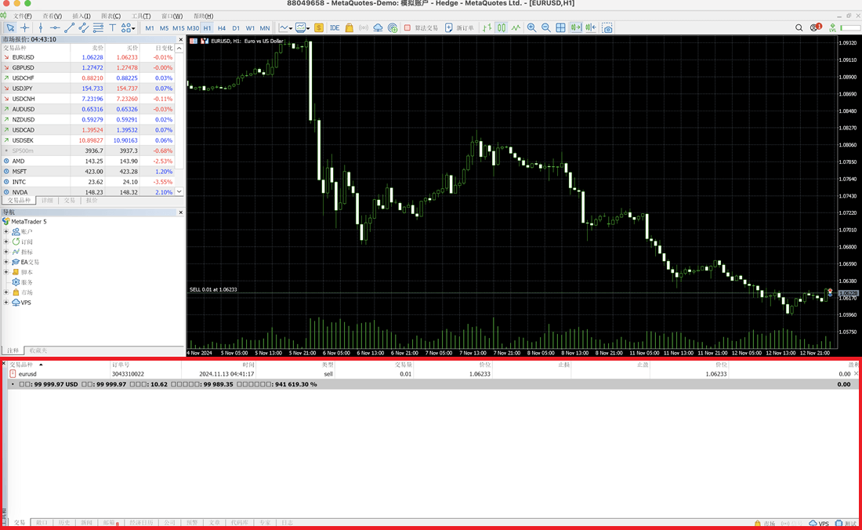The height and width of the screenshot is (530, 862).
Task: Open the 图表(C) menu
Action: pos(111,16)
